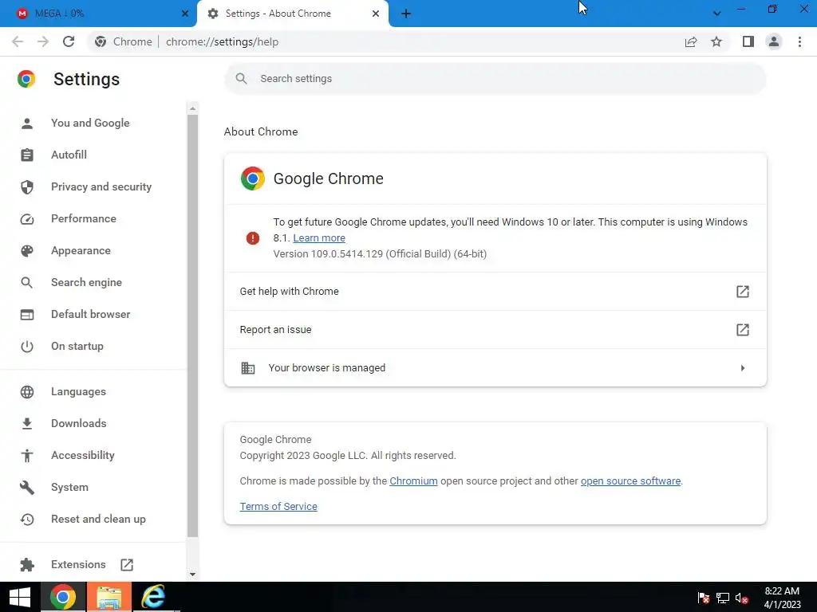Screen dimensions: 817x612
Task: Click the forward navigation arrow
Action: (x=43, y=41)
